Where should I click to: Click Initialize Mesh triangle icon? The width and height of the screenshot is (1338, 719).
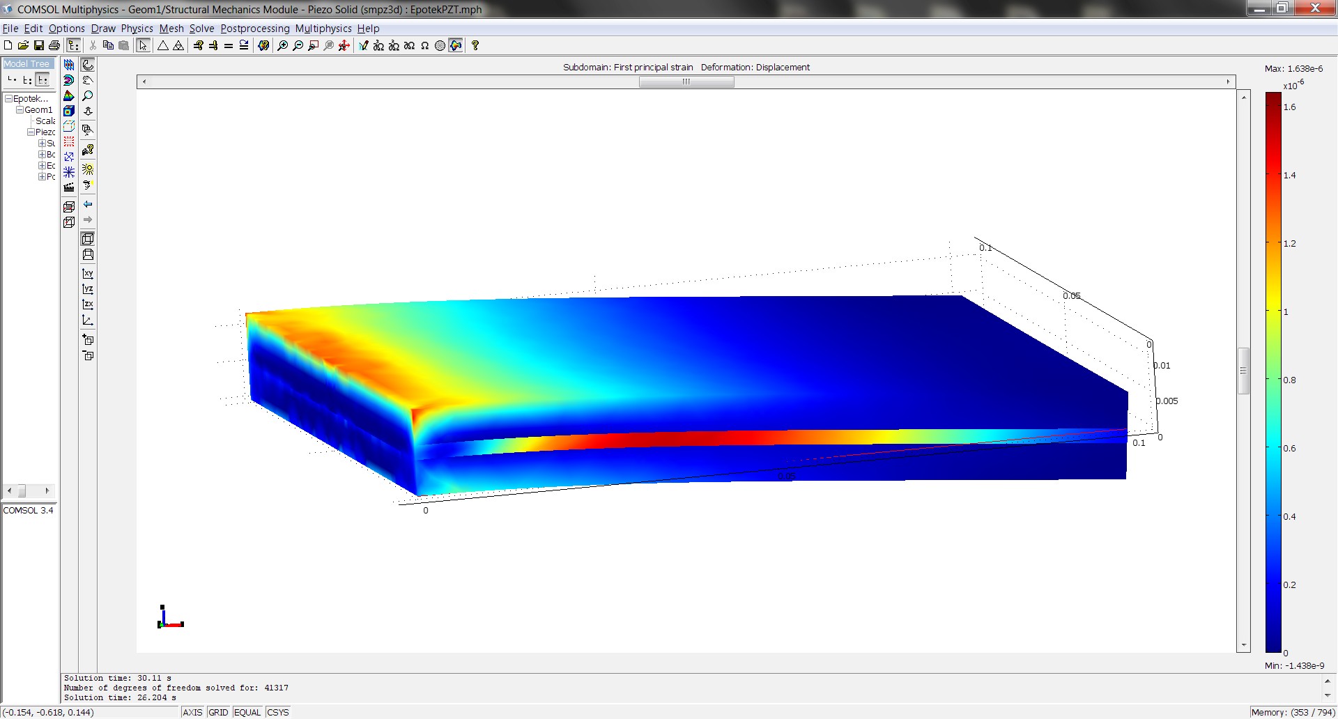click(163, 45)
